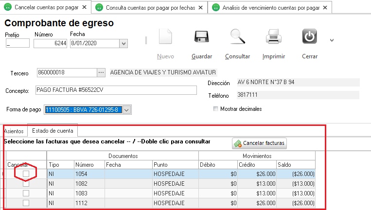Close the form with the Cerrar power icon

point(309,36)
